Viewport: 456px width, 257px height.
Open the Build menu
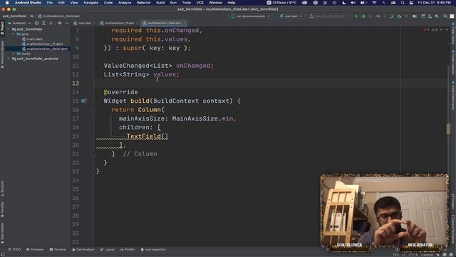coord(160,3)
